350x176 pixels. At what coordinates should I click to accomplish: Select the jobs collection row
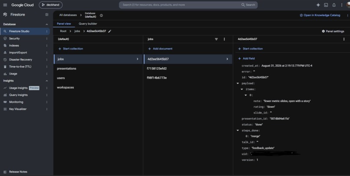(98, 59)
